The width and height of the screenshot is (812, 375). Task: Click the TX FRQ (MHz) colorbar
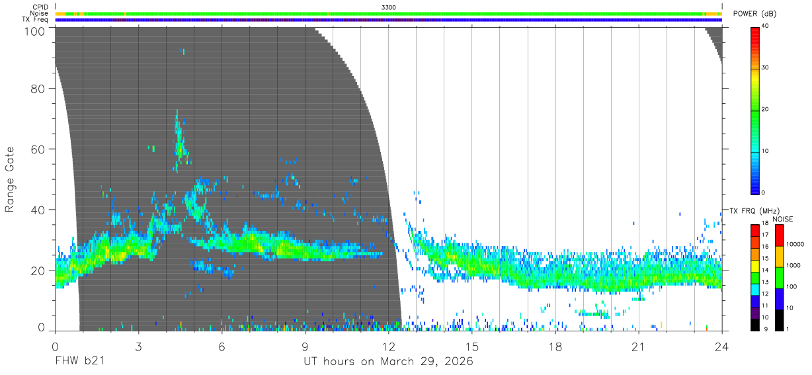[755, 278]
